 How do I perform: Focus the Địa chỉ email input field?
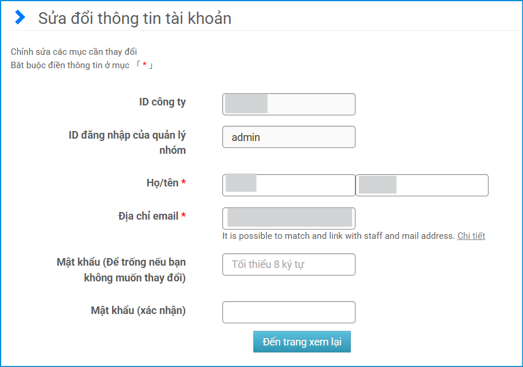(288, 218)
